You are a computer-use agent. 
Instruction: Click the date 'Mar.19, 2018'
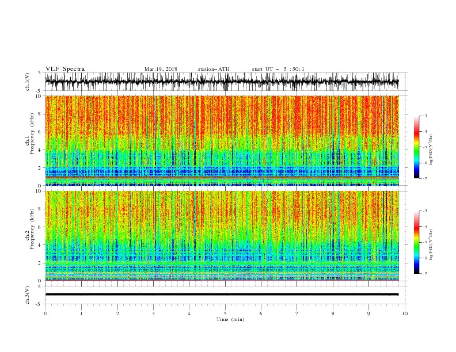coord(161,69)
